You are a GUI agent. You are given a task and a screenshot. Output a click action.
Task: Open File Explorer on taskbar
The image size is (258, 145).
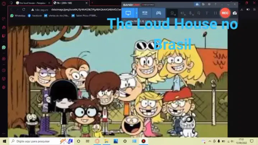106,141
